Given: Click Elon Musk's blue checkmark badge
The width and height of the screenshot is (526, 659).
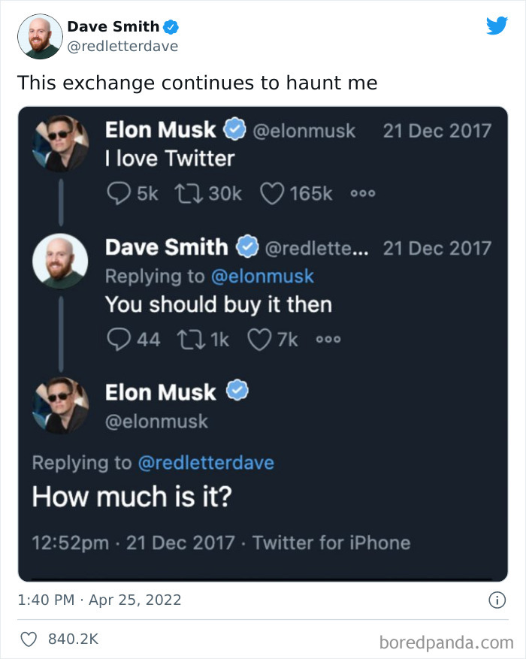Looking at the screenshot, I should tap(235, 129).
